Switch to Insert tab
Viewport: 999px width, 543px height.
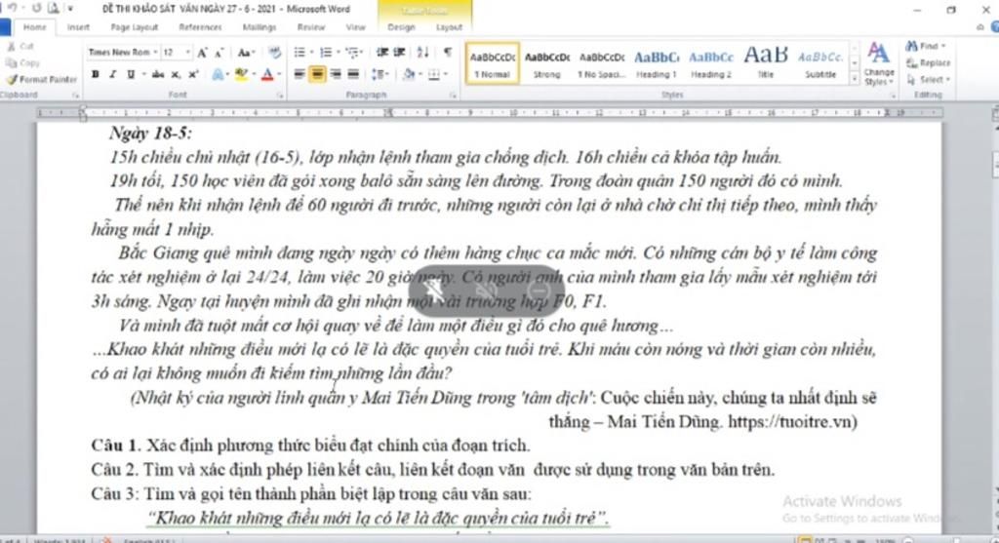(78, 27)
